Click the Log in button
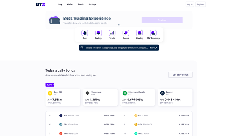 (x=190, y=4)
